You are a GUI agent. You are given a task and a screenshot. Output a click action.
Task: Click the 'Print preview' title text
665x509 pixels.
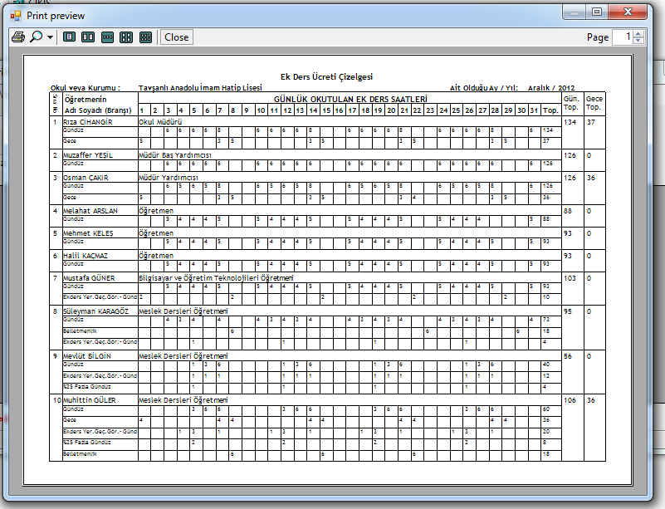[x=56, y=16]
